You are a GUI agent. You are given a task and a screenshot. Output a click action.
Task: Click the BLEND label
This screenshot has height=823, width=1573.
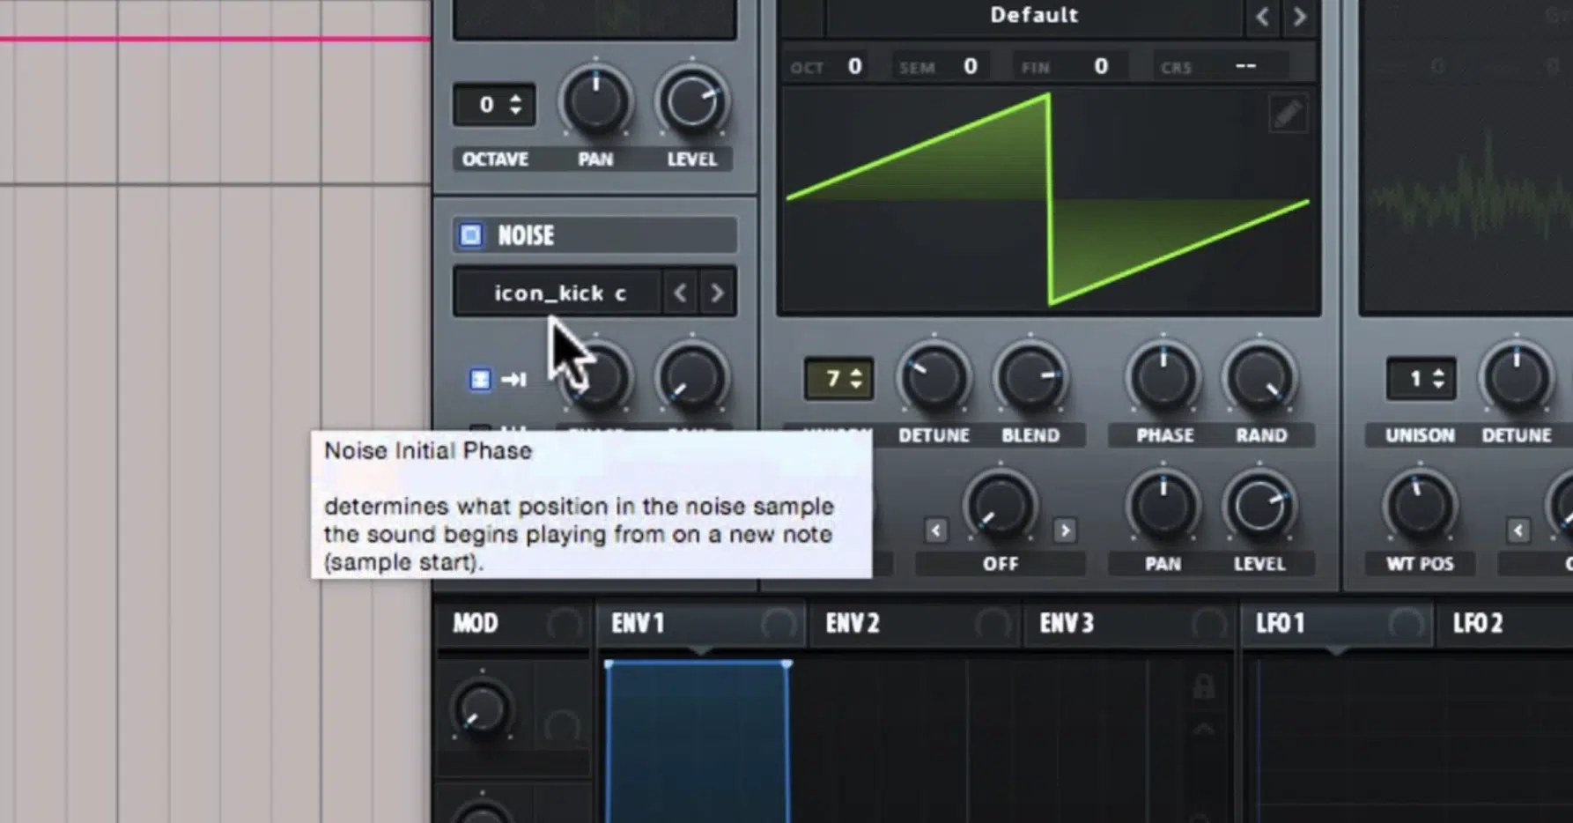tap(1030, 435)
